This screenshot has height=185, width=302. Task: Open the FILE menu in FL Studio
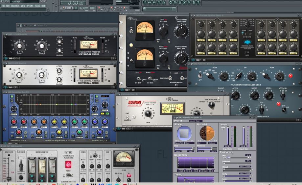(x=3, y=6)
